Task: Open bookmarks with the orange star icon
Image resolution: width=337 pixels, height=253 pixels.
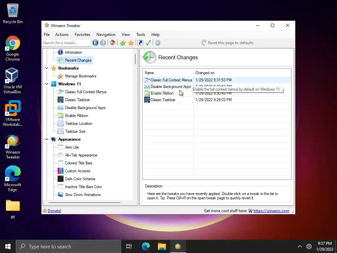Action: point(131,43)
